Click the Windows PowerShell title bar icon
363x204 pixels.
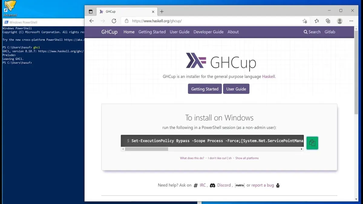pyautogui.click(x=6, y=22)
